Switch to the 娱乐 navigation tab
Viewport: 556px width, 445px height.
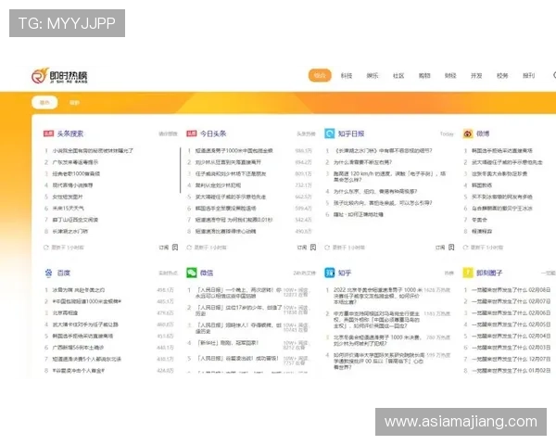pos(373,76)
